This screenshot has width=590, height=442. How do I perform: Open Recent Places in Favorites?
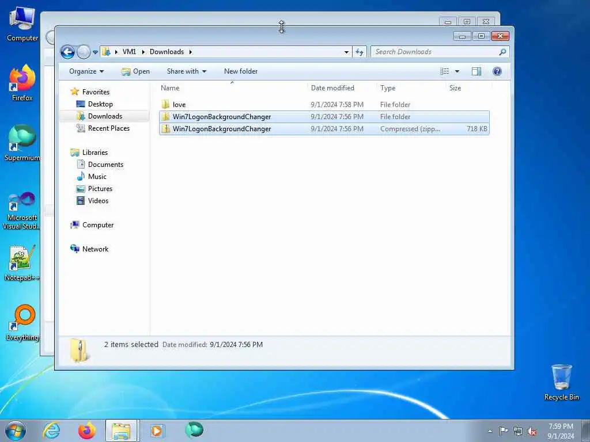tap(108, 128)
